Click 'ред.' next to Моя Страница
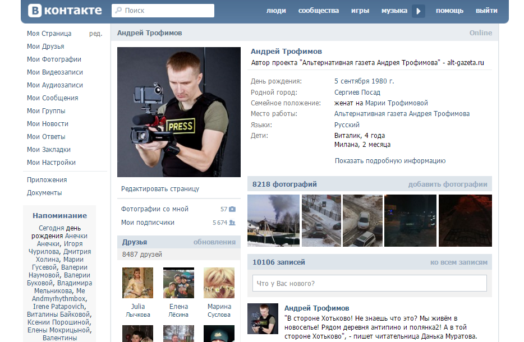The height and width of the screenshot is (342, 524). [95, 34]
